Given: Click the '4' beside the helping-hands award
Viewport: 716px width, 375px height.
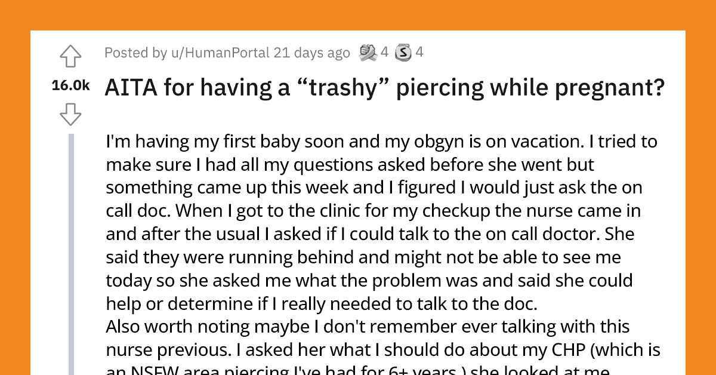Looking at the screenshot, I should pos(385,52).
